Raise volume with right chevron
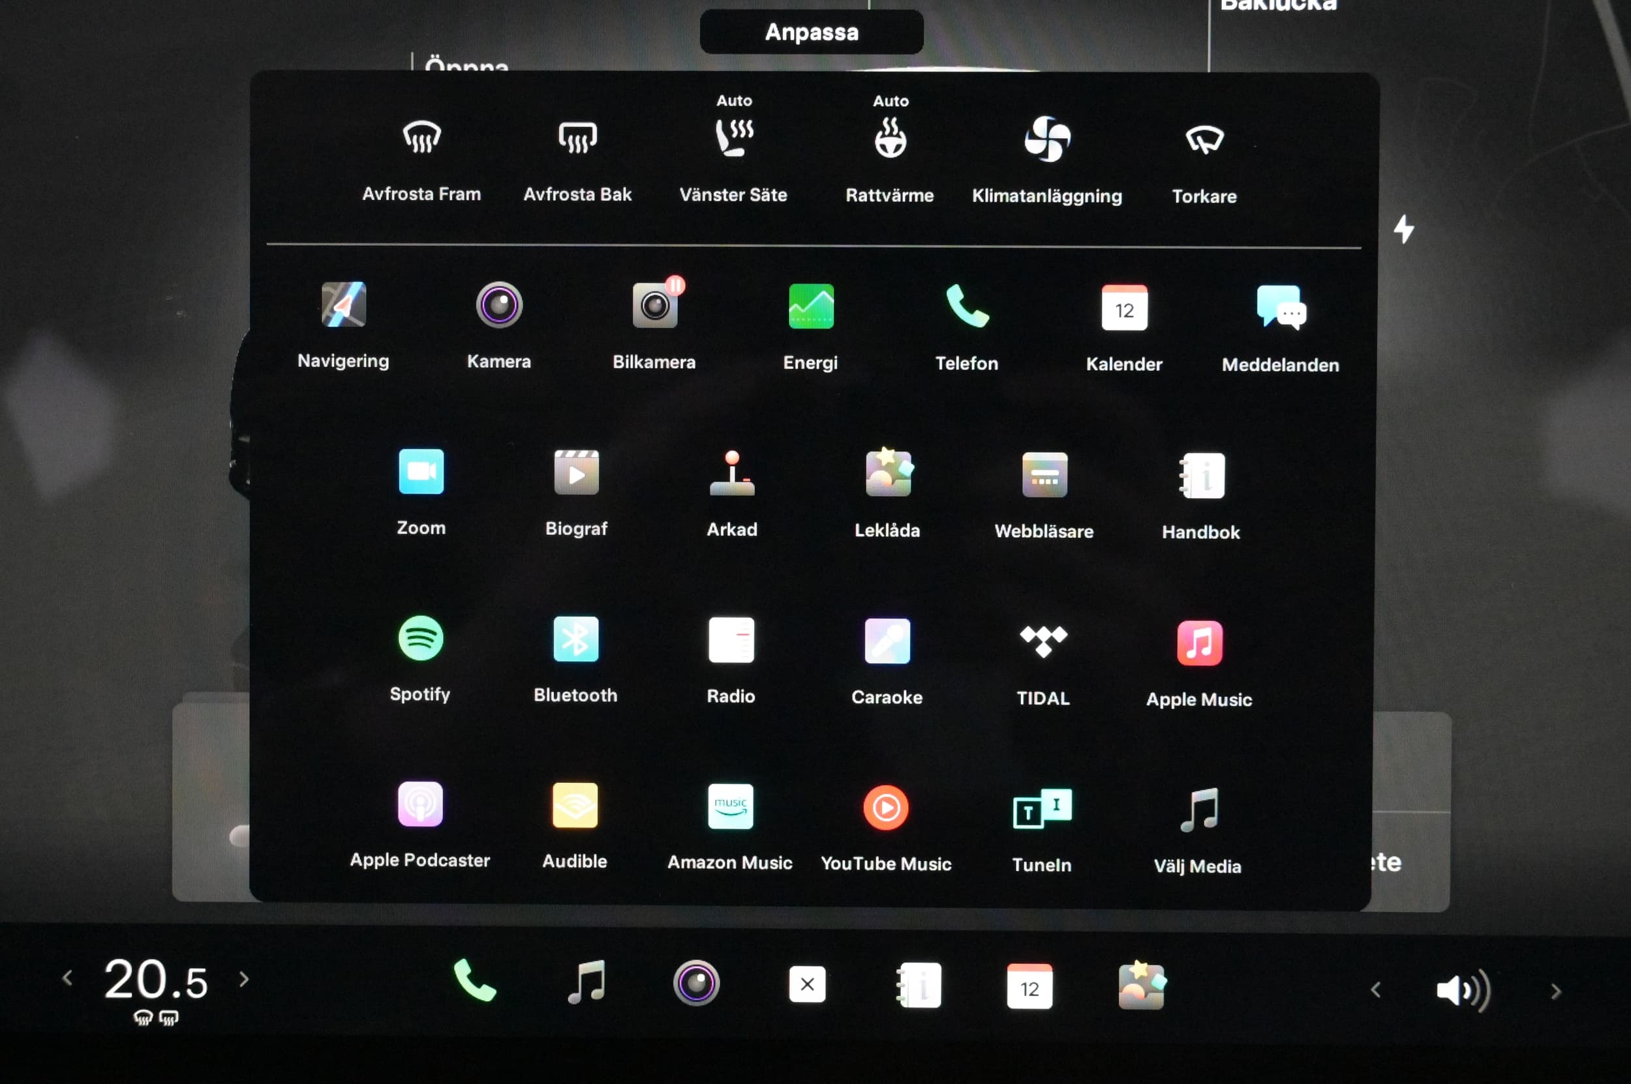The height and width of the screenshot is (1084, 1631). pos(1556,991)
